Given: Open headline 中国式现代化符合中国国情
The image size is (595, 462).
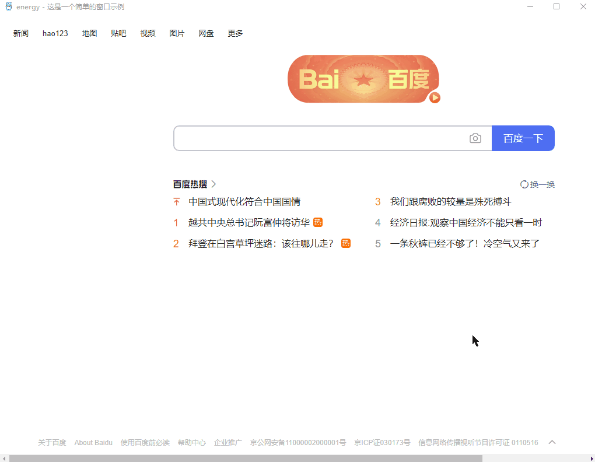Looking at the screenshot, I should pos(244,202).
